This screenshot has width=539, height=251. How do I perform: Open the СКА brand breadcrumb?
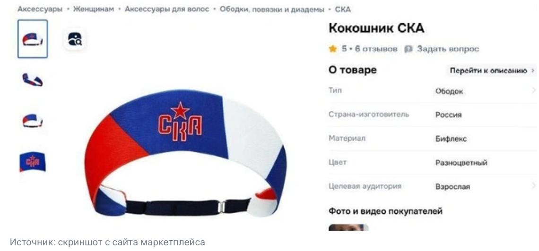click(x=343, y=9)
